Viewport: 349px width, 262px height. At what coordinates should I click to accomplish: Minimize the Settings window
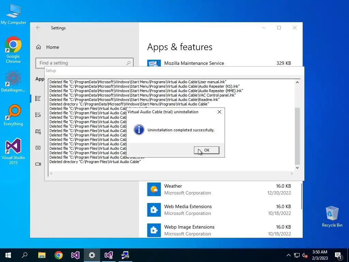(263, 28)
